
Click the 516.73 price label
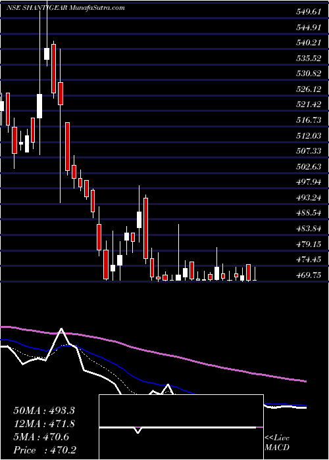tap(309, 120)
